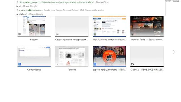The height and width of the screenshot is (102, 181).
Task: Open the Новости thumbnail tile
Action: click(x=34, y=26)
